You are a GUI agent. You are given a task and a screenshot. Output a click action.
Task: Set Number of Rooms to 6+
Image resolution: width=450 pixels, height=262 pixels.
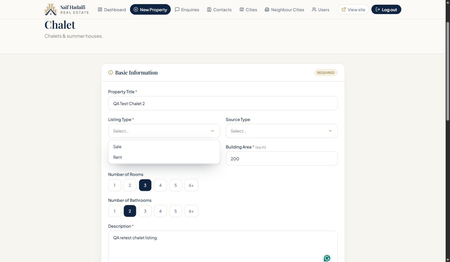coord(191,185)
